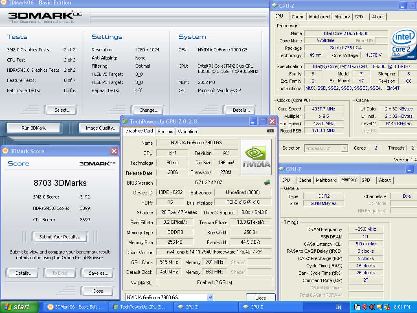Screen dimensions: 417x313
Task: Close the 3DMark Score window with X
Action: 114,151
